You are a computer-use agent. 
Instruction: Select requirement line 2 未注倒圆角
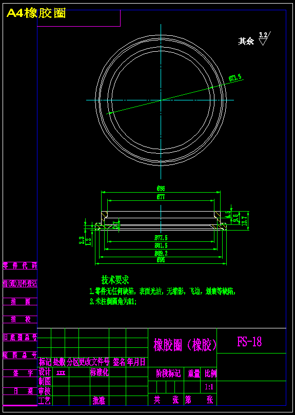(113, 301)
